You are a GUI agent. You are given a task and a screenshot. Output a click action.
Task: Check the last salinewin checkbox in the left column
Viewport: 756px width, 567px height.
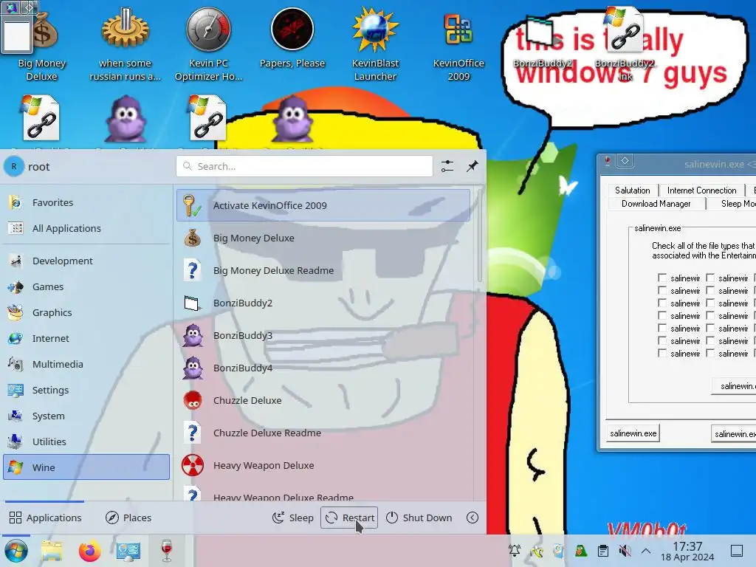(x=662, y=354)
